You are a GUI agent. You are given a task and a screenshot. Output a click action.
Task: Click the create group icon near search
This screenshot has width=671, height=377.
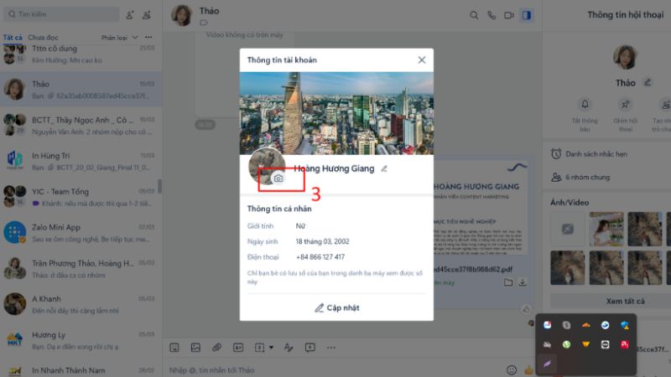click(x=146, y=15)
